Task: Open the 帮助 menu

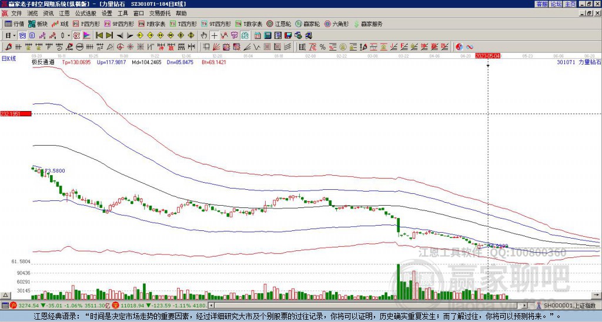Action: point(181,14)
